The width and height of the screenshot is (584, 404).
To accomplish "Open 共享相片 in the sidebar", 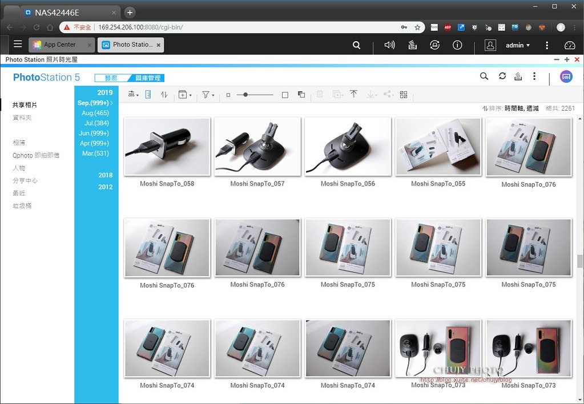I will tap(25, 105).
